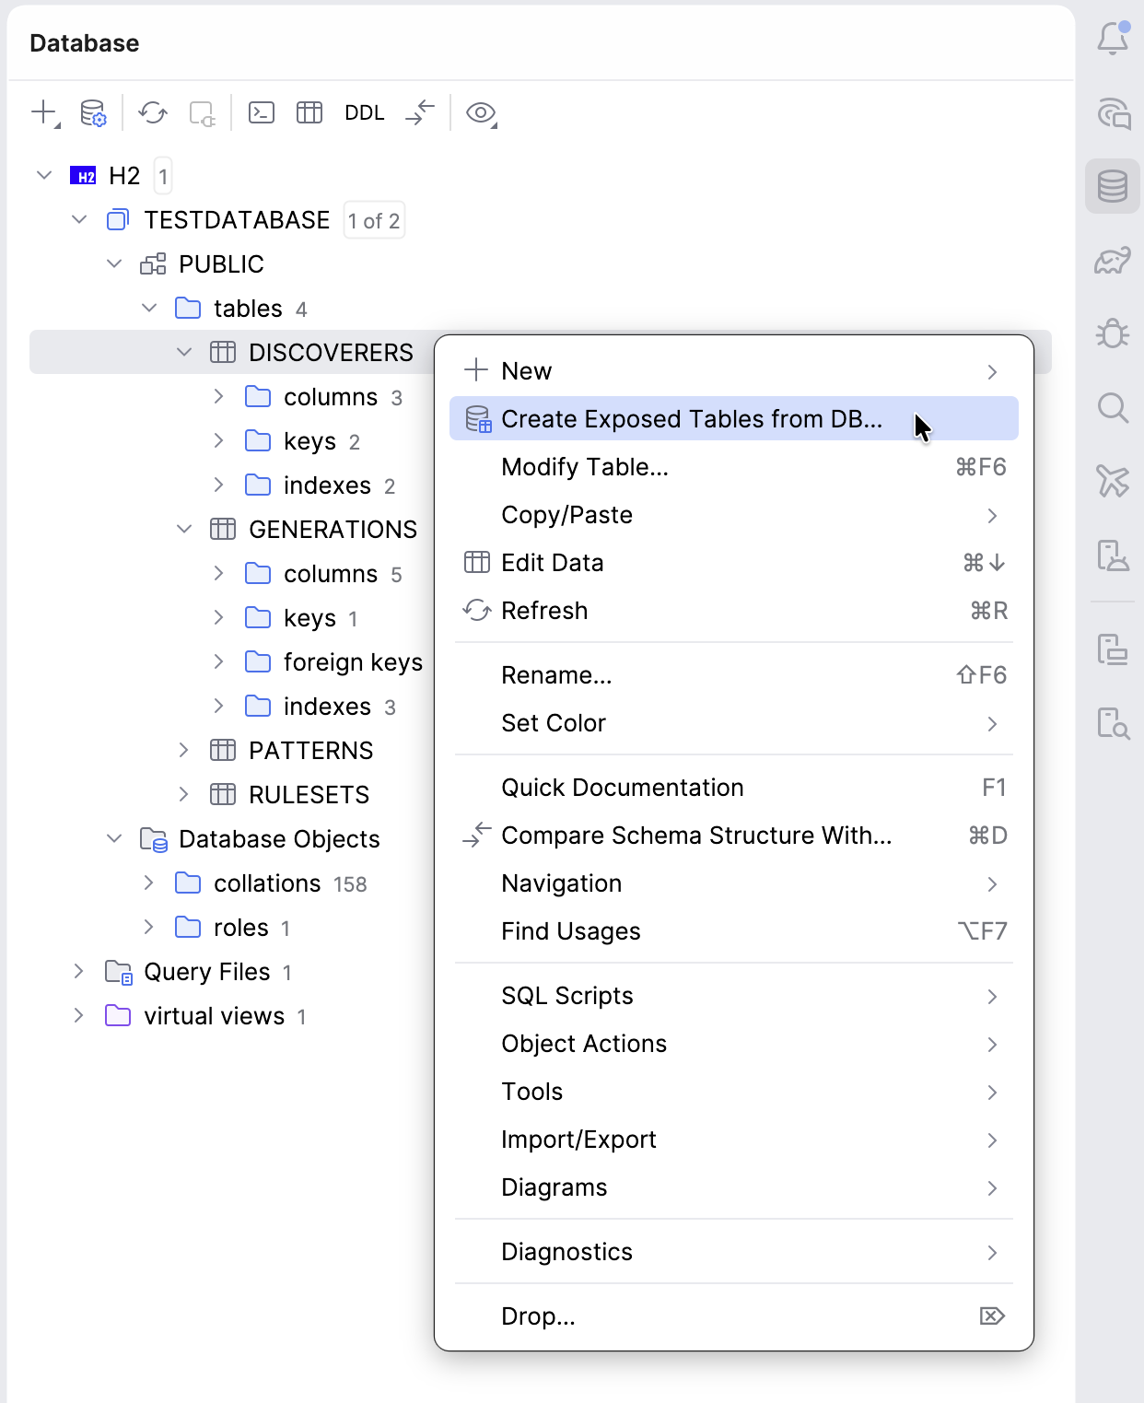The height and width of the screenshot is (1403, 1144).
Task: Click the New data source plus icon
Action: point(44,112)
